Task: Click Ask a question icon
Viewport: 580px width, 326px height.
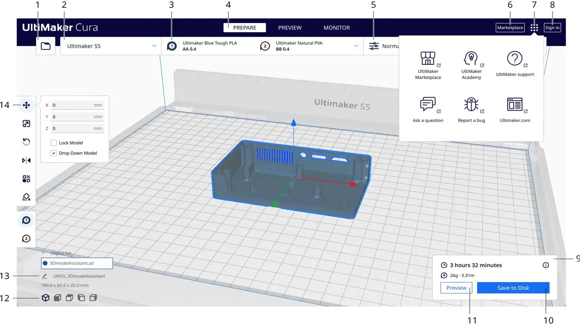Action: (428, 104)
